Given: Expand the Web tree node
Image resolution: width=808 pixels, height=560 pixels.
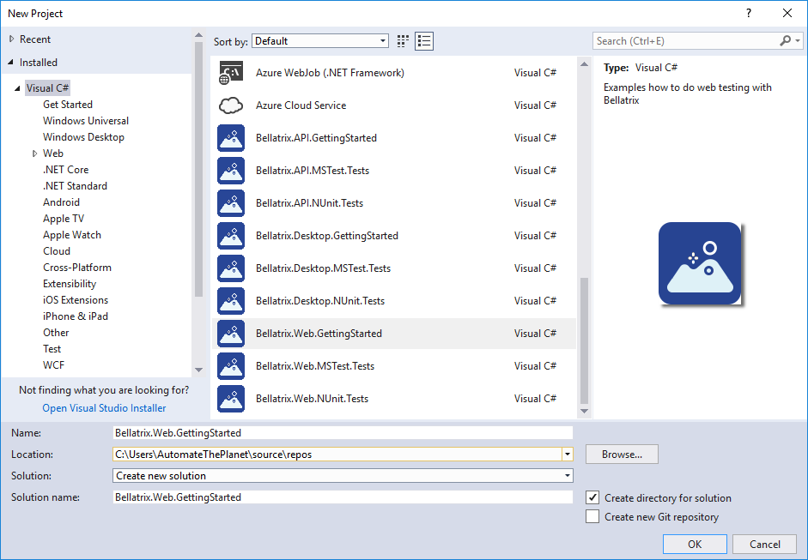Looking at the screenshot, I should [34, 154].
